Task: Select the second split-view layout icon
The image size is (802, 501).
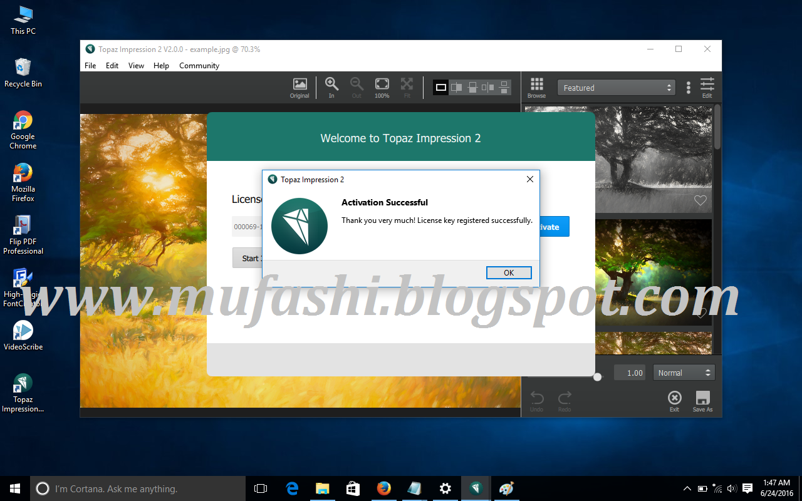Action: (x=457, y=88)
